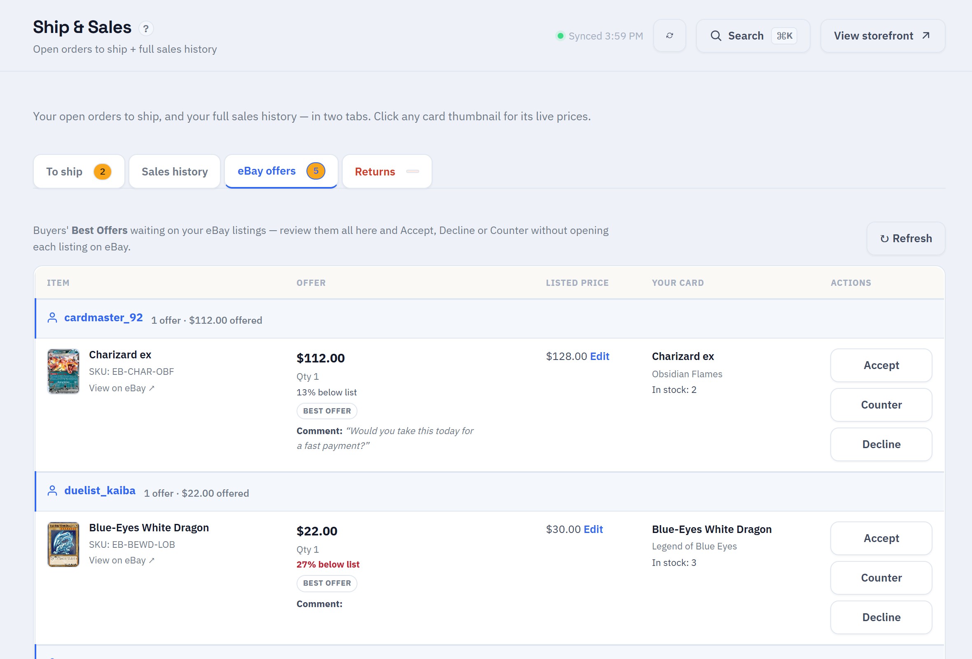Click the $112.00 offer amount
972x659 pixels.
(x=320, y=358)
